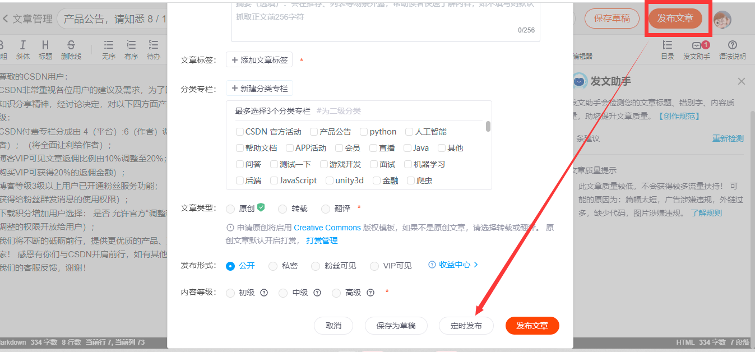
Task: Click 发布文章 in the top bar
Action: (675, 18)
